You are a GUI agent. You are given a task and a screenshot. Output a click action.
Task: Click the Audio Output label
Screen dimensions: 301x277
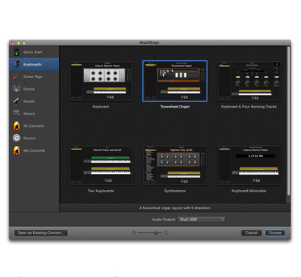(x=164, y=220)
